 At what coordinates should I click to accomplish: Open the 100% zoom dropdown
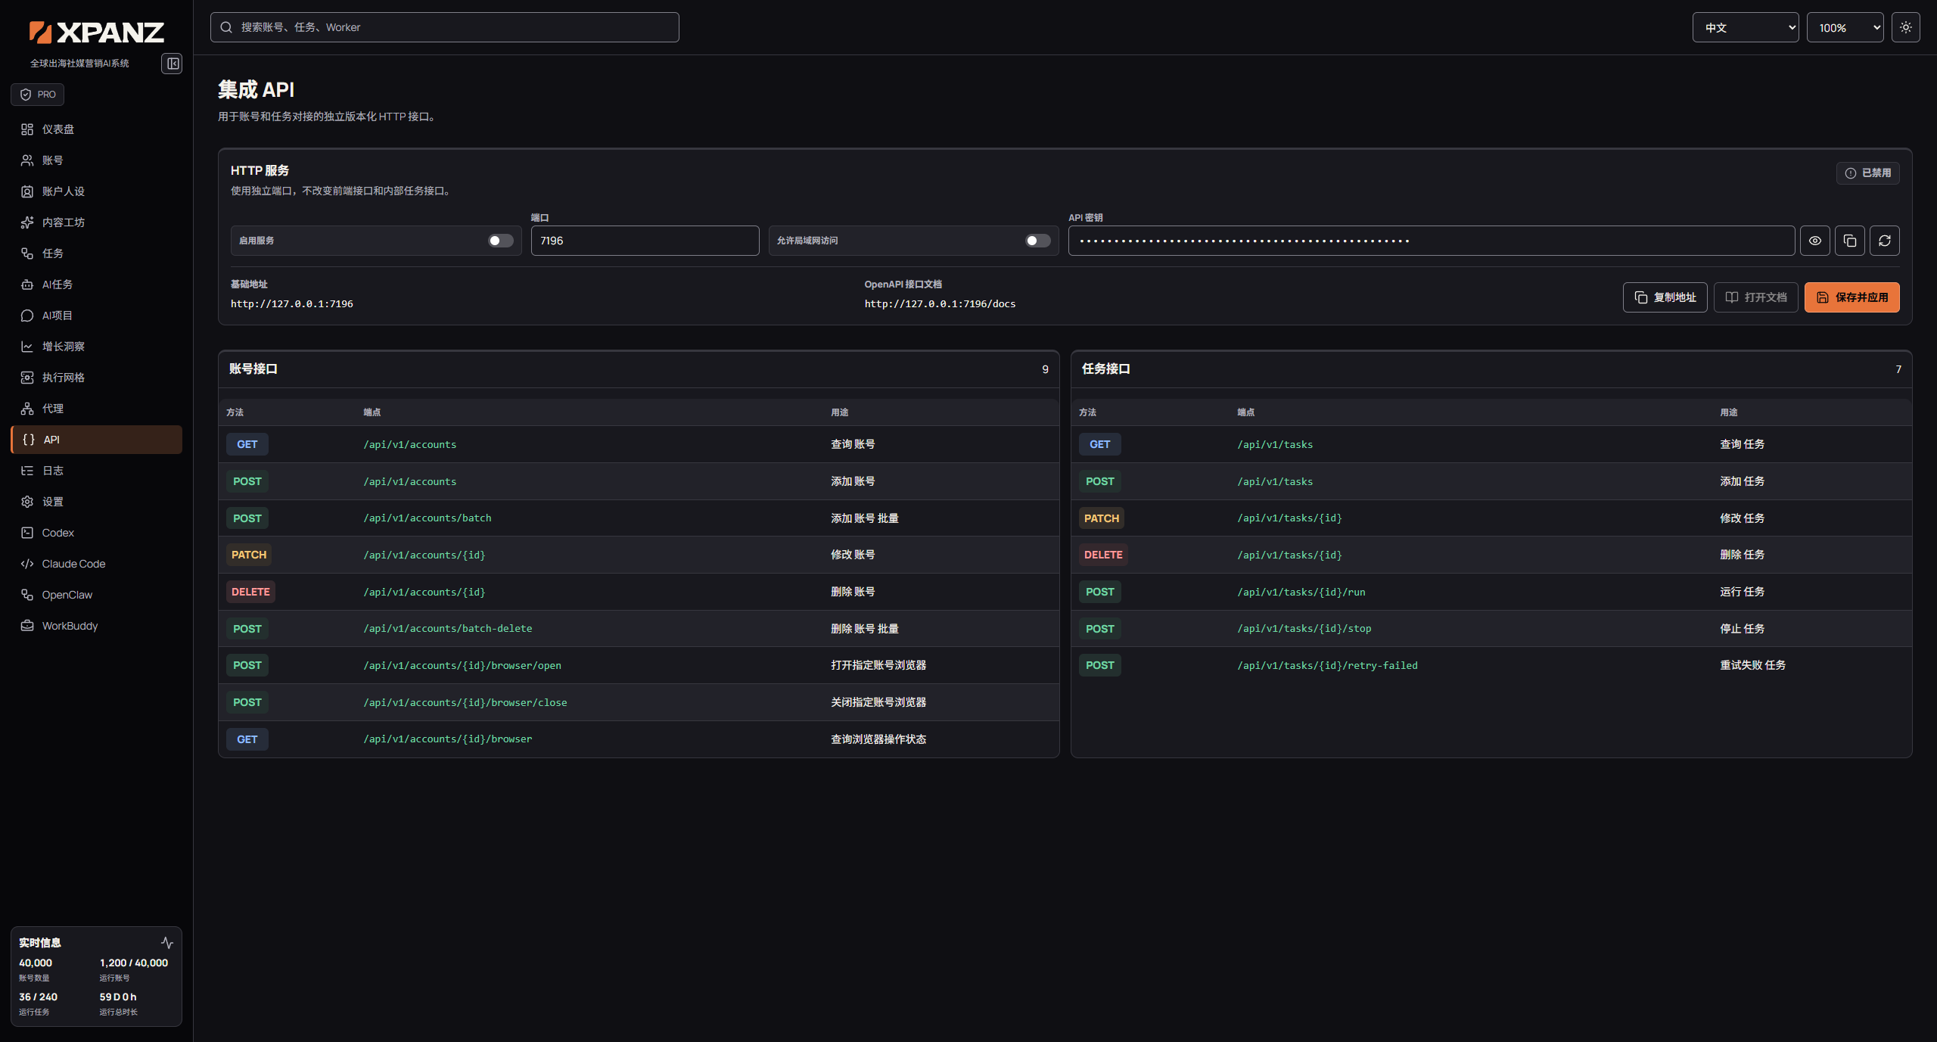1845,27
